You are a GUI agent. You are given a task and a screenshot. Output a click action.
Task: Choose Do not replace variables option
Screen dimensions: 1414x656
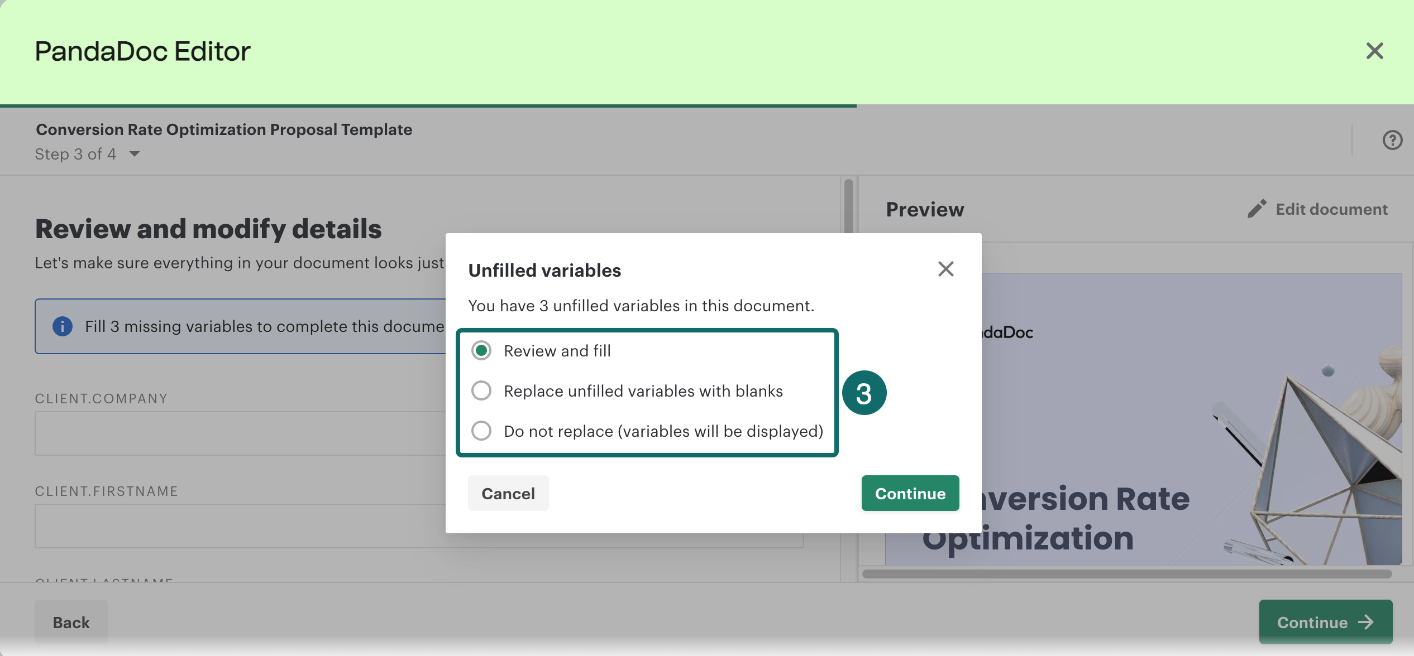click(481, 431)
